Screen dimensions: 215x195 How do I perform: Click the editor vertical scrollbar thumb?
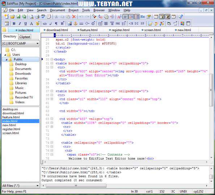point(211,90)
